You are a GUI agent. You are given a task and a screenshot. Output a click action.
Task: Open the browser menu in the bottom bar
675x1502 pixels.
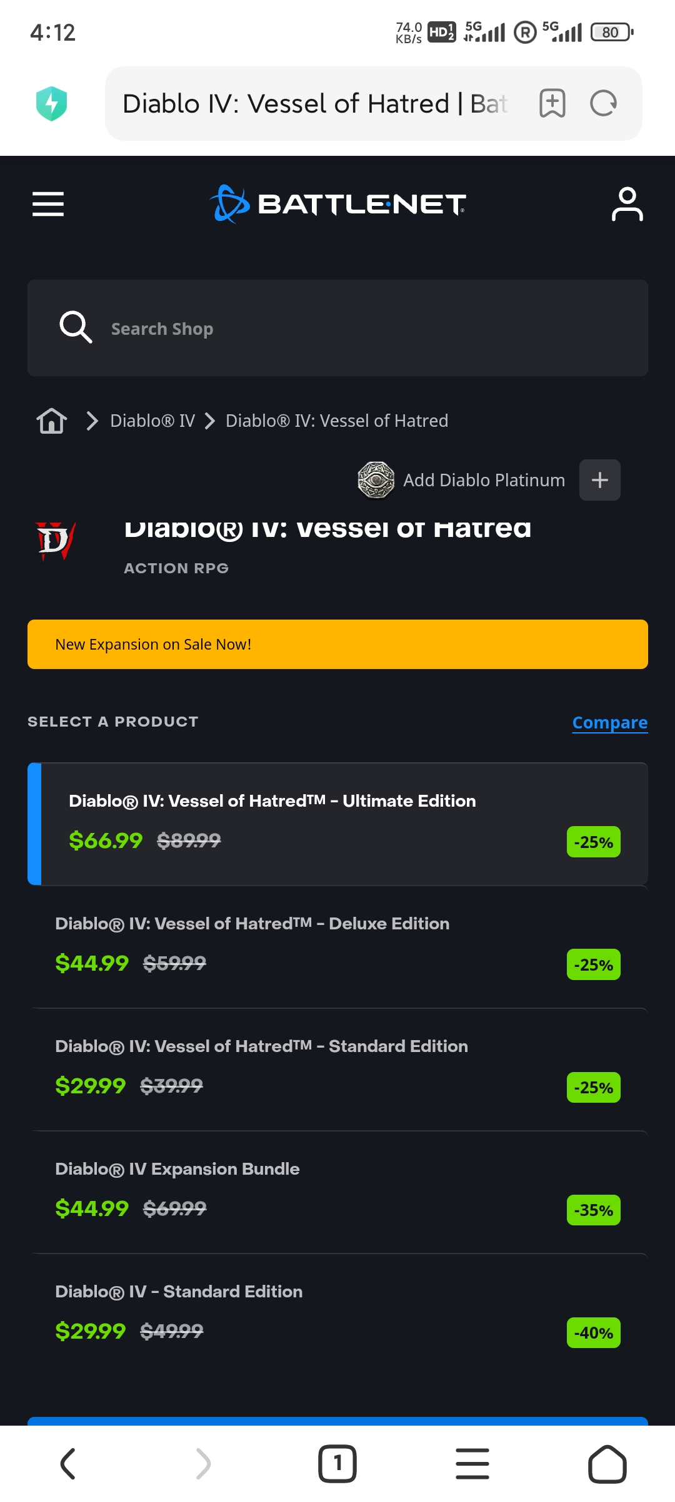click(x=472, y=1464)
